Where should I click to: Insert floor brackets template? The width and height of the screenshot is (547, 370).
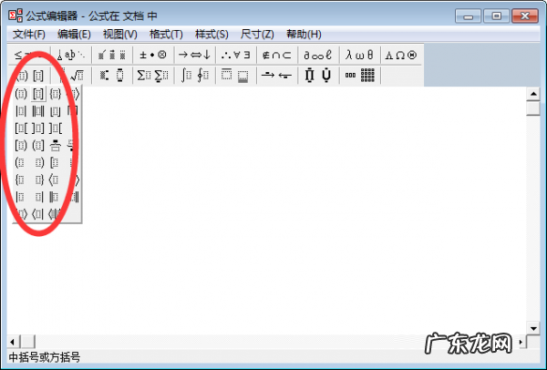pos(55,111)
